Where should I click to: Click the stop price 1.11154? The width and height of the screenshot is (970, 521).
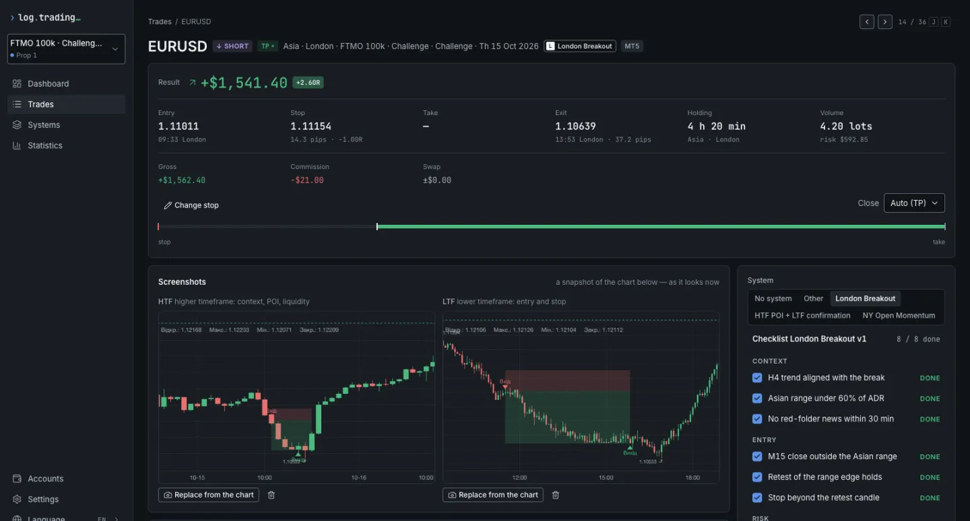(311, 127)
